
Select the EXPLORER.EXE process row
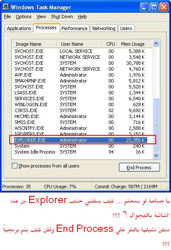(80, 140)
